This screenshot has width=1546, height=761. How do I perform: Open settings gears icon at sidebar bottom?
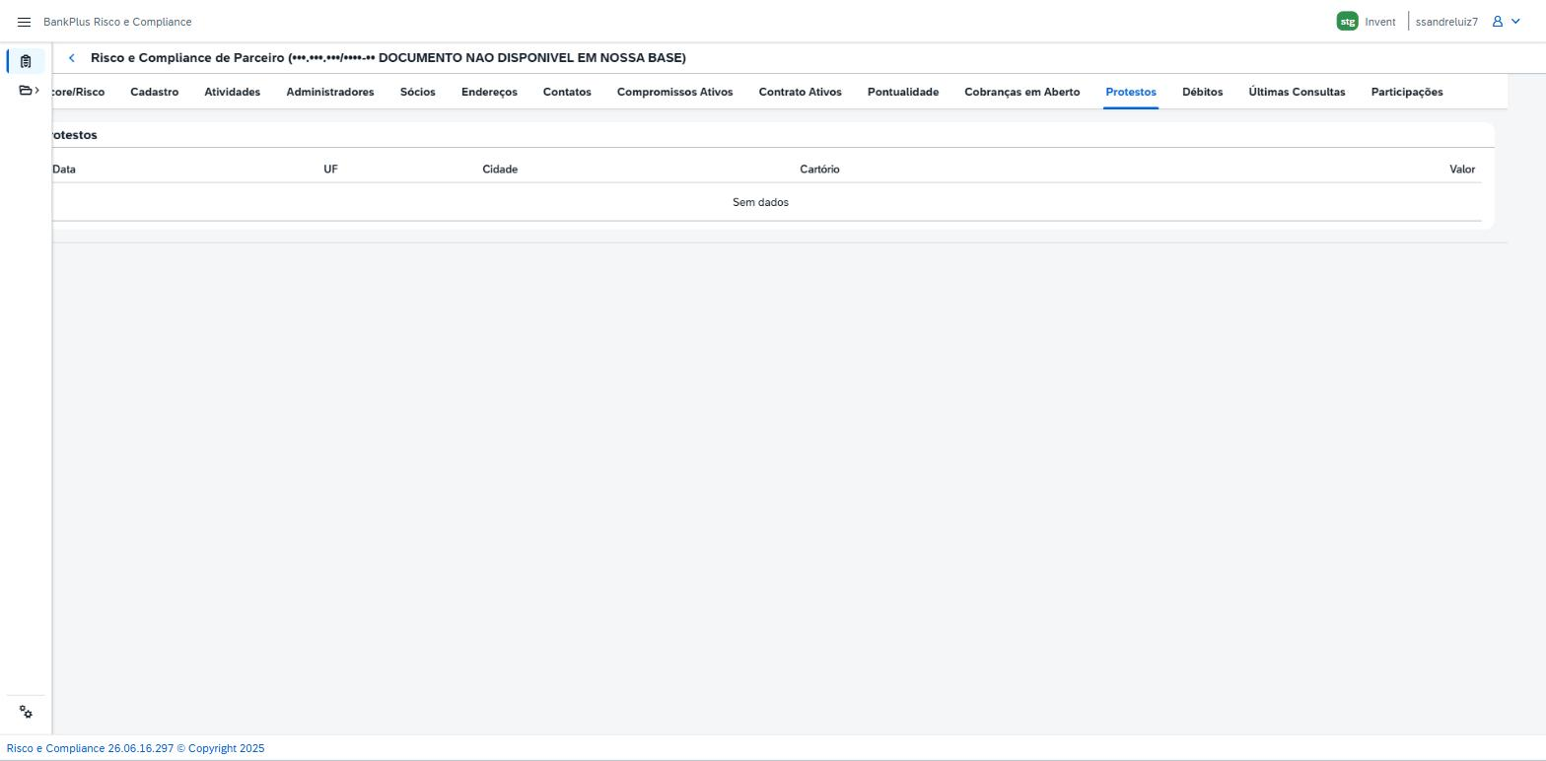pos(27,713)
